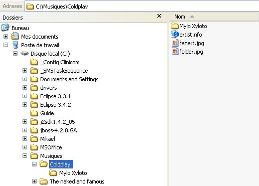This screenshot has height=186, width=259.
Task: Select the Guide label in tree
Action: click(47, 113)
